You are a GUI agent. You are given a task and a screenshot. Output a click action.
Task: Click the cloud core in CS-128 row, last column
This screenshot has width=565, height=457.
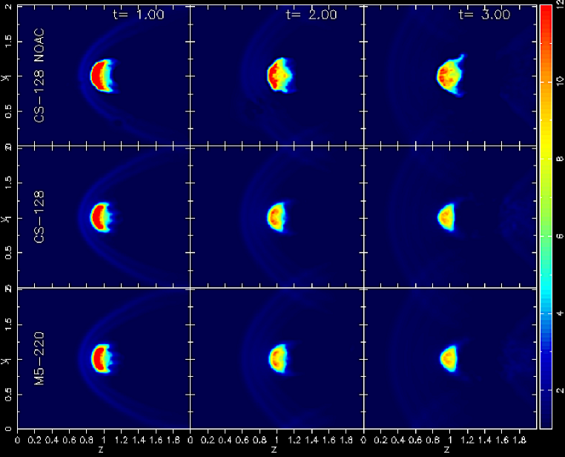446,217
